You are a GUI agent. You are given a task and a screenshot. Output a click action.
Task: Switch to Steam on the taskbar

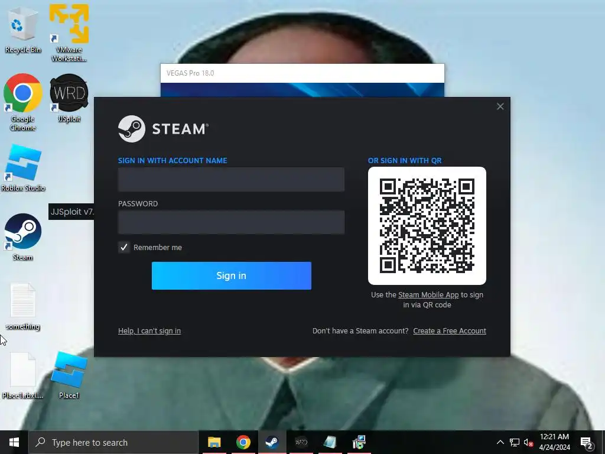click(x=272, y=442)
